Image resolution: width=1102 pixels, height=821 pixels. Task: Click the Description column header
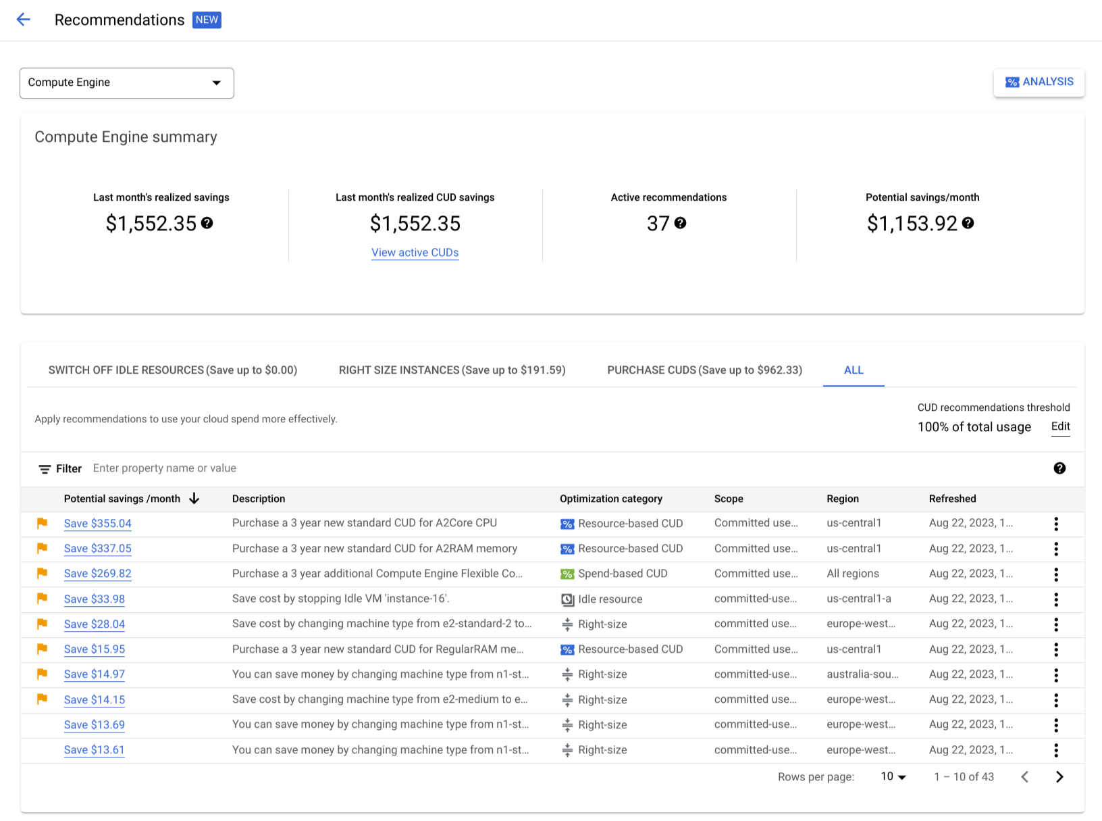(259, 499)
